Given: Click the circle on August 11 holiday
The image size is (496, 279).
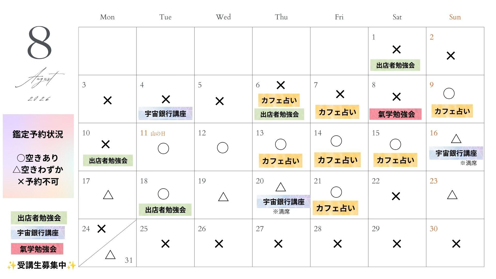Looking at the screenshot, I should (x=163, y=148).
